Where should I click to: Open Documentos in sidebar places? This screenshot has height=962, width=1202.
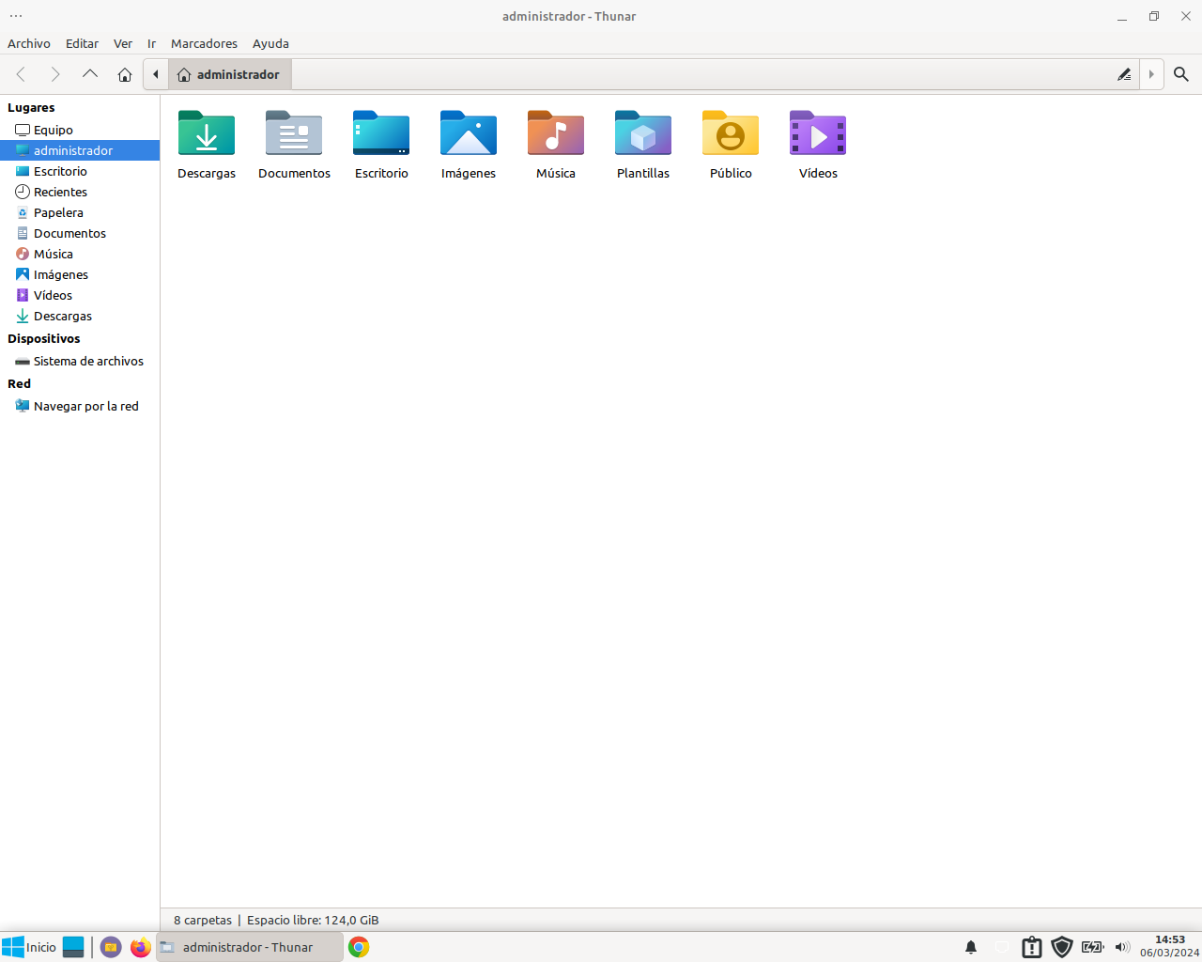(80, 233)
